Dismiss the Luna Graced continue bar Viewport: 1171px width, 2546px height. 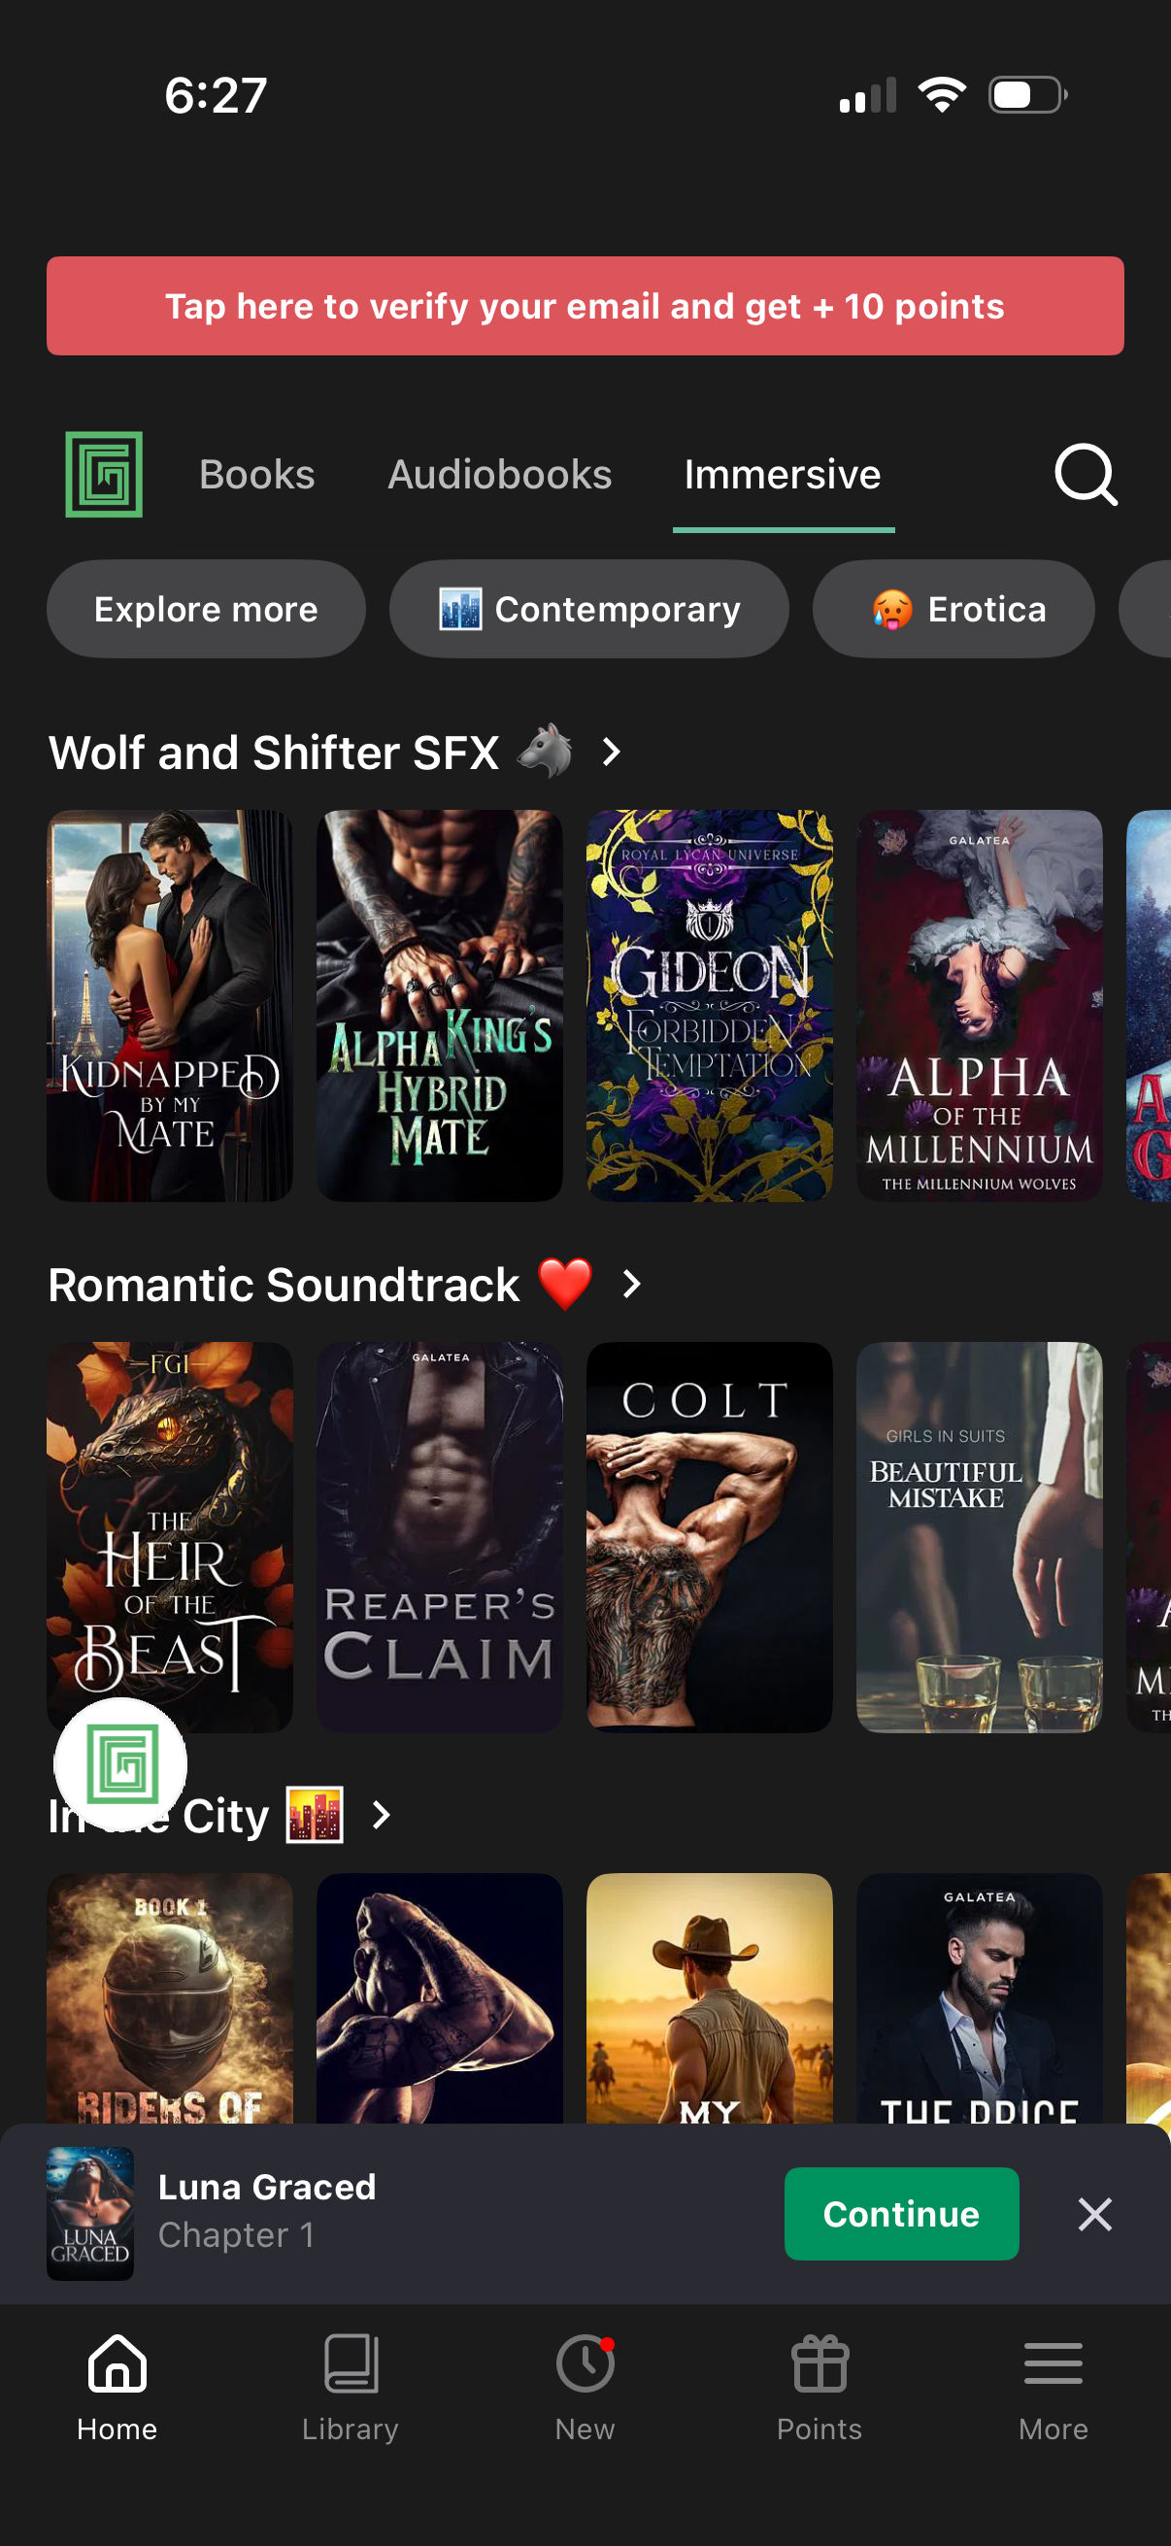(x=1095, y=2214)
